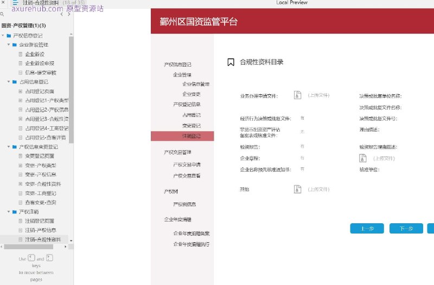Open 占用登记4-工商登记 page

[47, 128]
